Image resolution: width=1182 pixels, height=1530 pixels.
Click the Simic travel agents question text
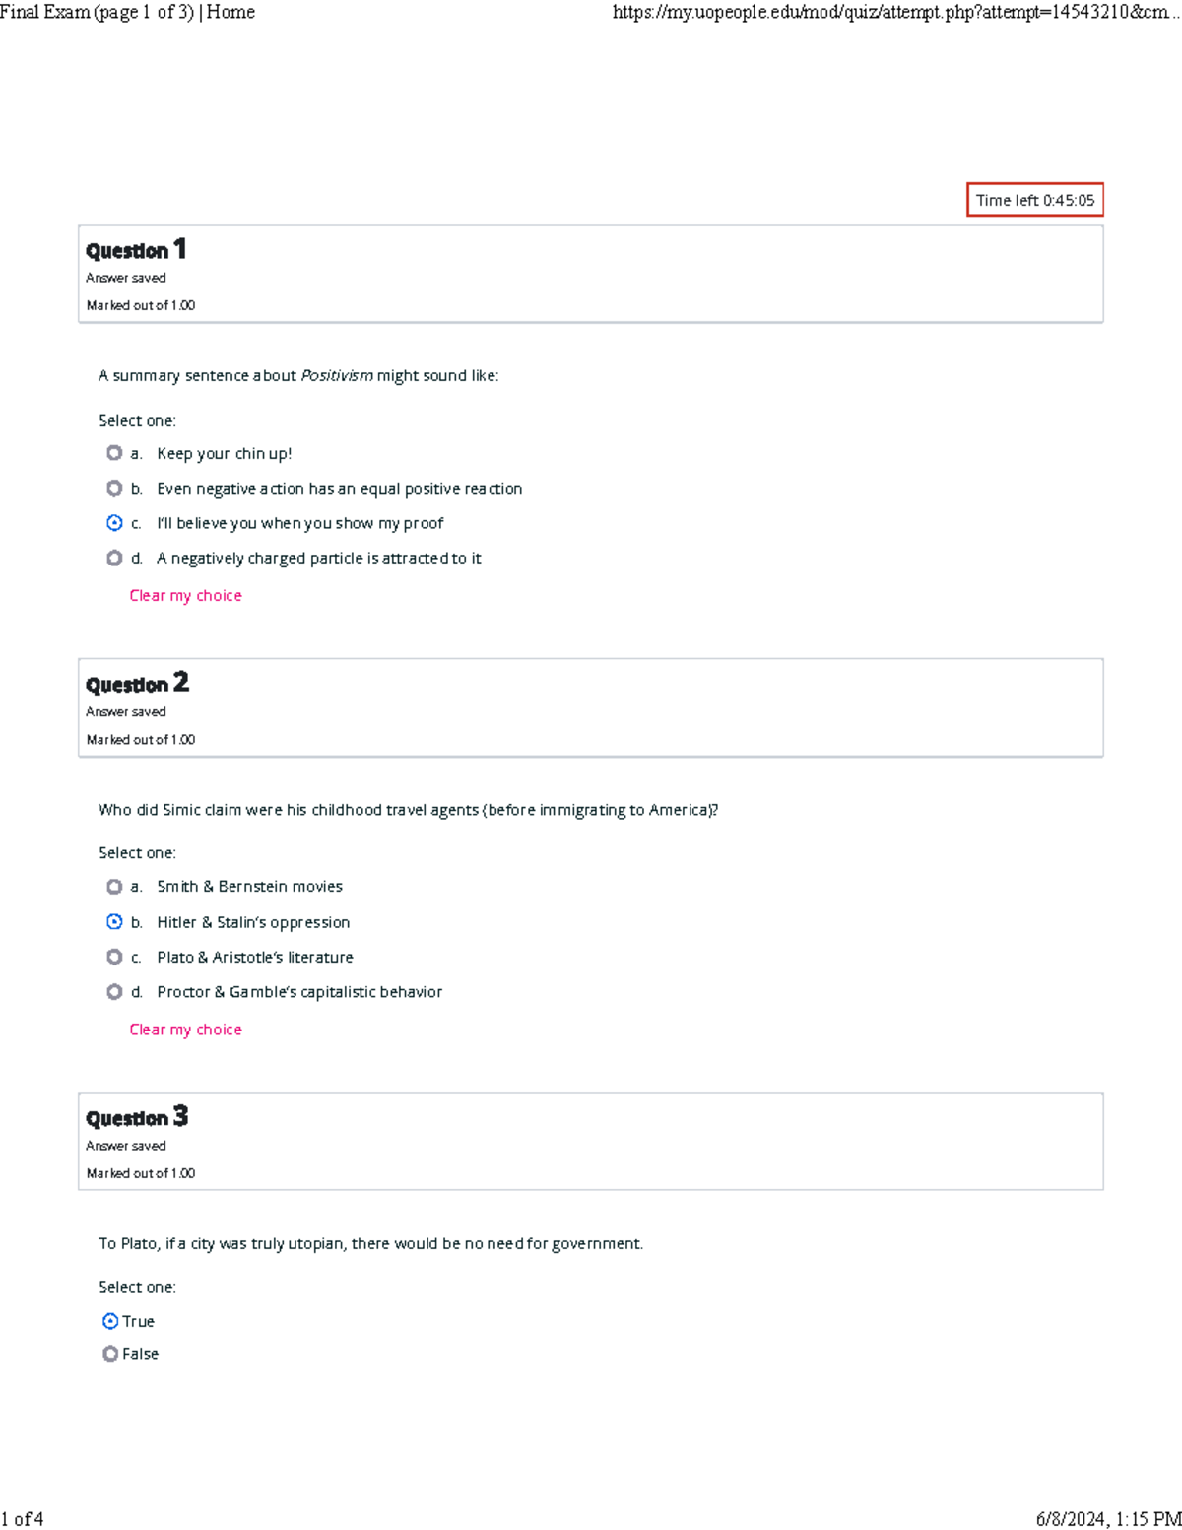tap(408, 810)
